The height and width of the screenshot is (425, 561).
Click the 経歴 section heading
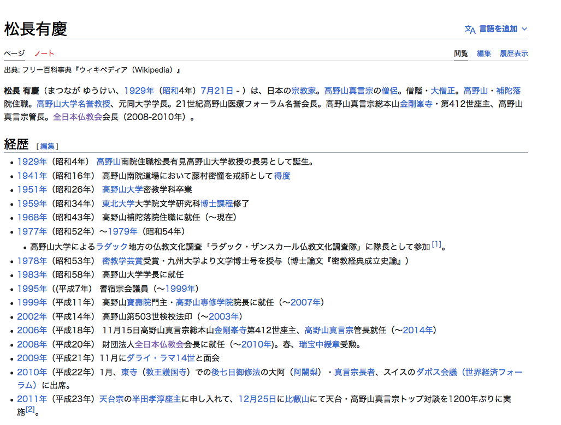(16, 145)
